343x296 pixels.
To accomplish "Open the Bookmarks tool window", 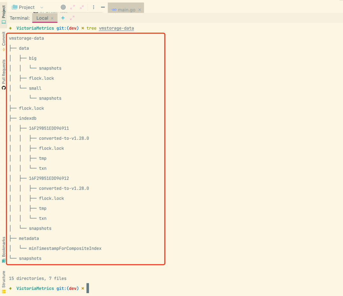I will tap(3, 249).
